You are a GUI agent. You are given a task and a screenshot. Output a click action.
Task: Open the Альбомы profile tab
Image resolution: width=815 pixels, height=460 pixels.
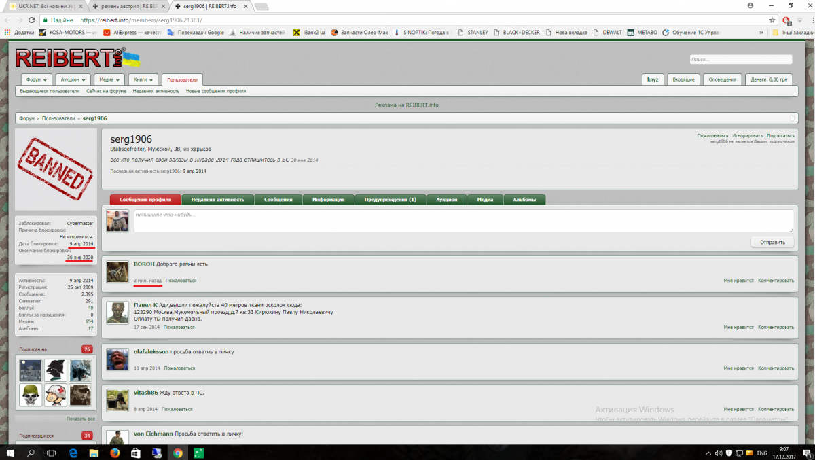point(524,200)
